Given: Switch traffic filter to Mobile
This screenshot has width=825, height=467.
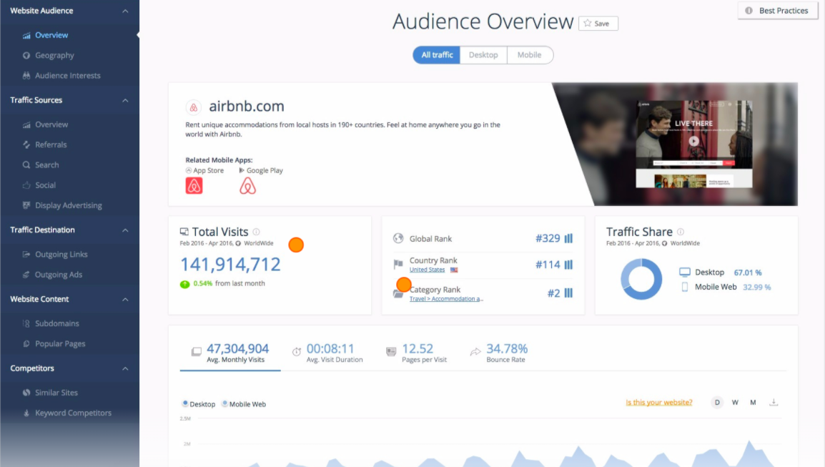Looking at the screenshot, I should pos(529,55).
